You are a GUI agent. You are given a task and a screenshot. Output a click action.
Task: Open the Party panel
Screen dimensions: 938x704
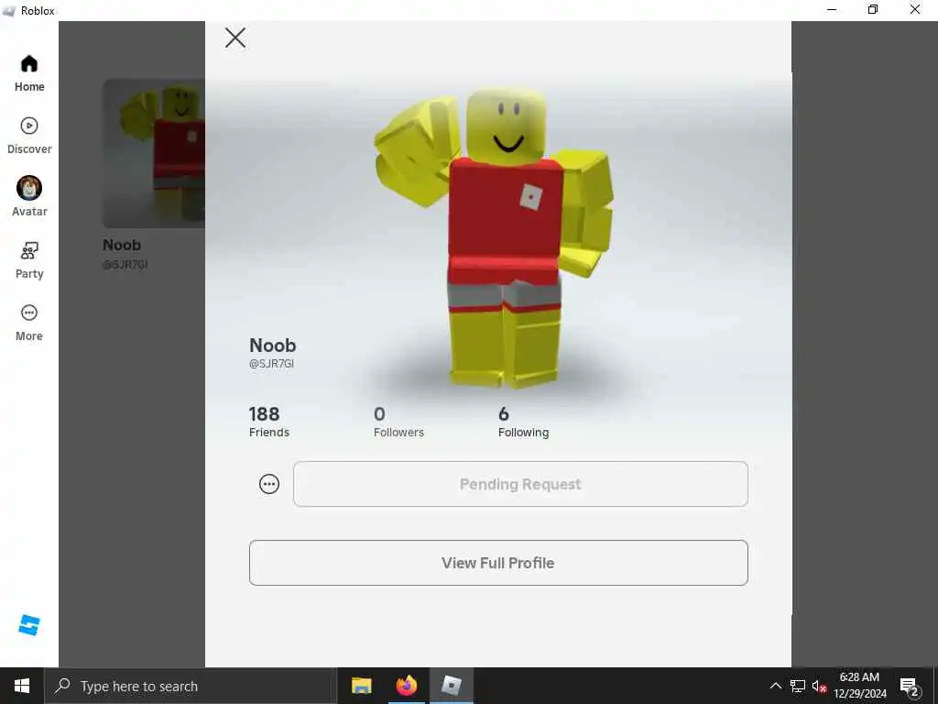coord(28,260)
